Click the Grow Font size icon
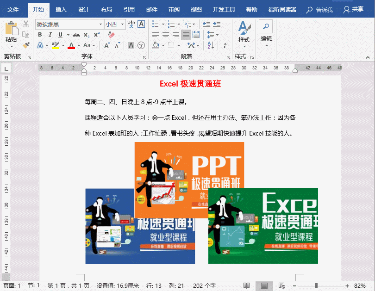 pos(107,45)
